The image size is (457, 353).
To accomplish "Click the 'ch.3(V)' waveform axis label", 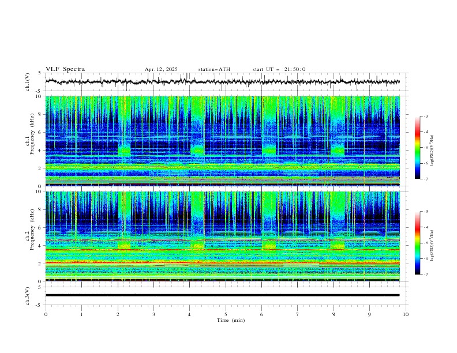I will tap(28, 296).
